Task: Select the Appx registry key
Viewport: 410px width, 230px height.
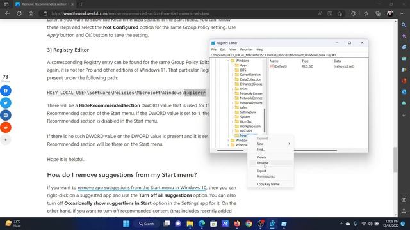Action: (x=243, y=65)
